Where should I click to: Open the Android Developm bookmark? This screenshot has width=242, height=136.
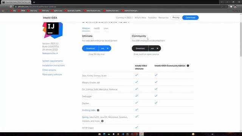click(x=130, y=11)
